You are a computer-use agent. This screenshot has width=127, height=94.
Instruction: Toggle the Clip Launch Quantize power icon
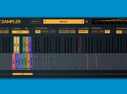coord(59,28)
